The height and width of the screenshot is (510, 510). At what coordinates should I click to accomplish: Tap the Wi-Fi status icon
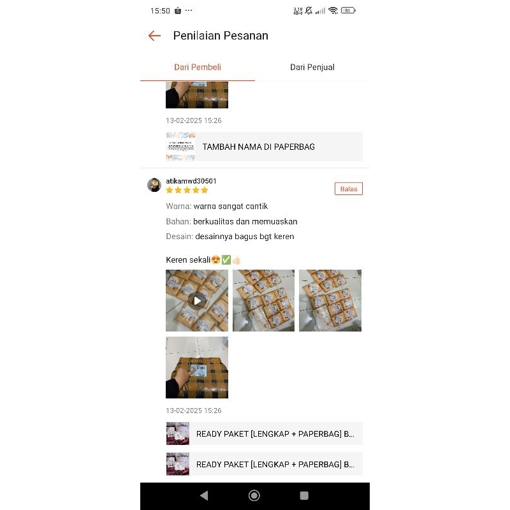pyautogui.click(x=333, y=11)
